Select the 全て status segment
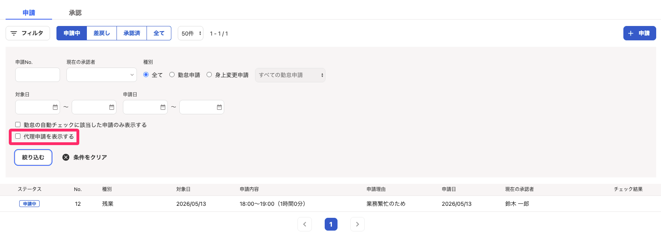 [x=159, y=33]
